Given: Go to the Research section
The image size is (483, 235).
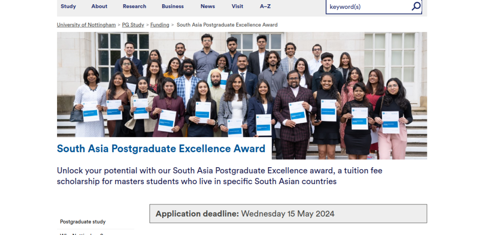Looking at the screenshot, I should coord(134,7).
